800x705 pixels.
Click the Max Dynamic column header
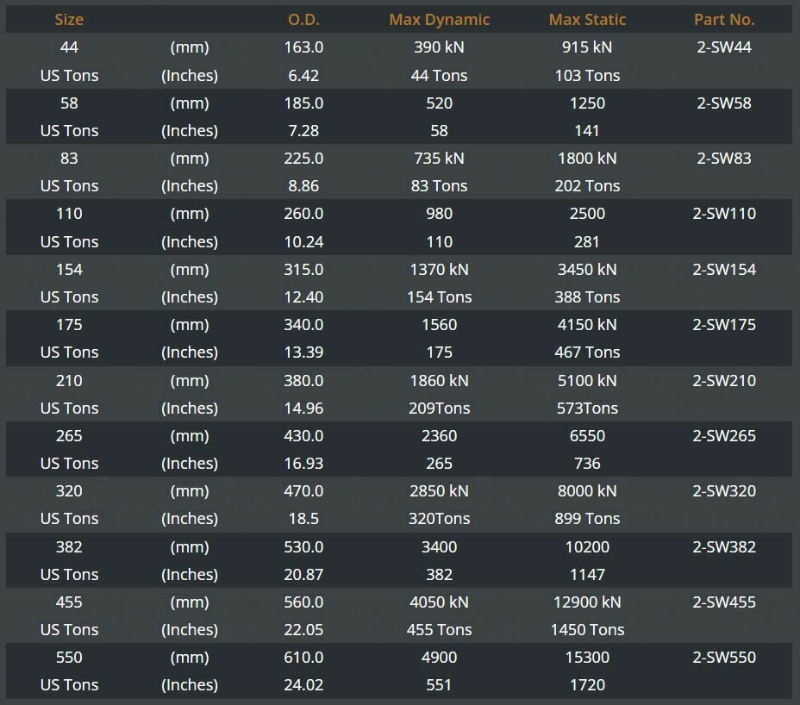tap(439, 19)
